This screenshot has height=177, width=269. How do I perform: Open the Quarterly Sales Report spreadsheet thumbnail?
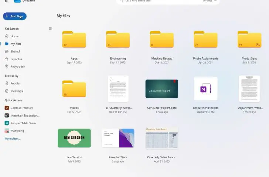162,138
